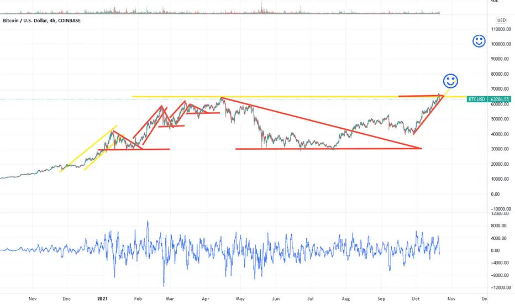
Task: Click the Feb label on time axis
Action: click(x=138, y=298)
